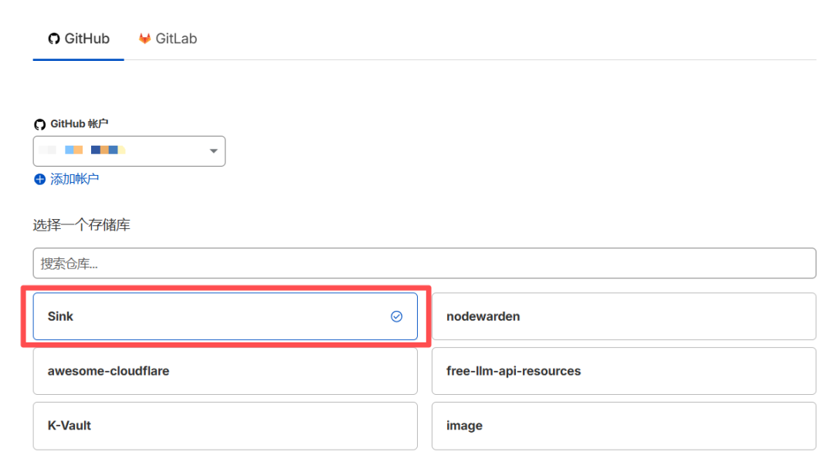Click the '选择一个存储库' heading

(x=81, y=225)
